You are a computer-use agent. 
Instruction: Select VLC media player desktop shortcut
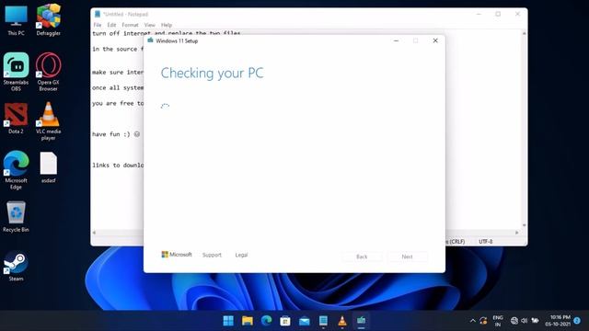(48, 121)
